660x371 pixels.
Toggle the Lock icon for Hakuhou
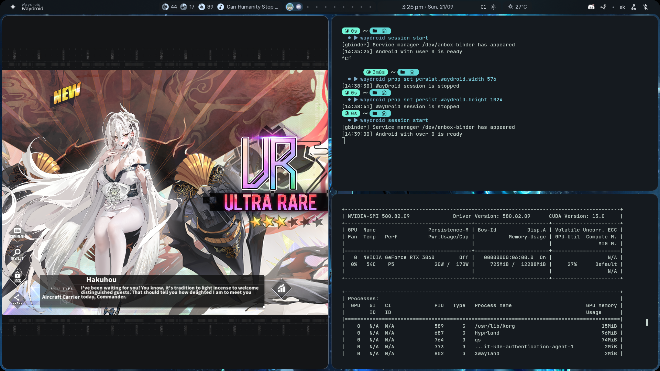tap(17, 277)
